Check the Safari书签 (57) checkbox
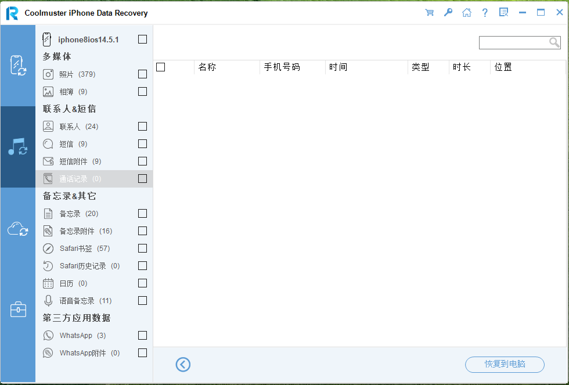Screen dimensions: 569x385 (x=143, y=248)
